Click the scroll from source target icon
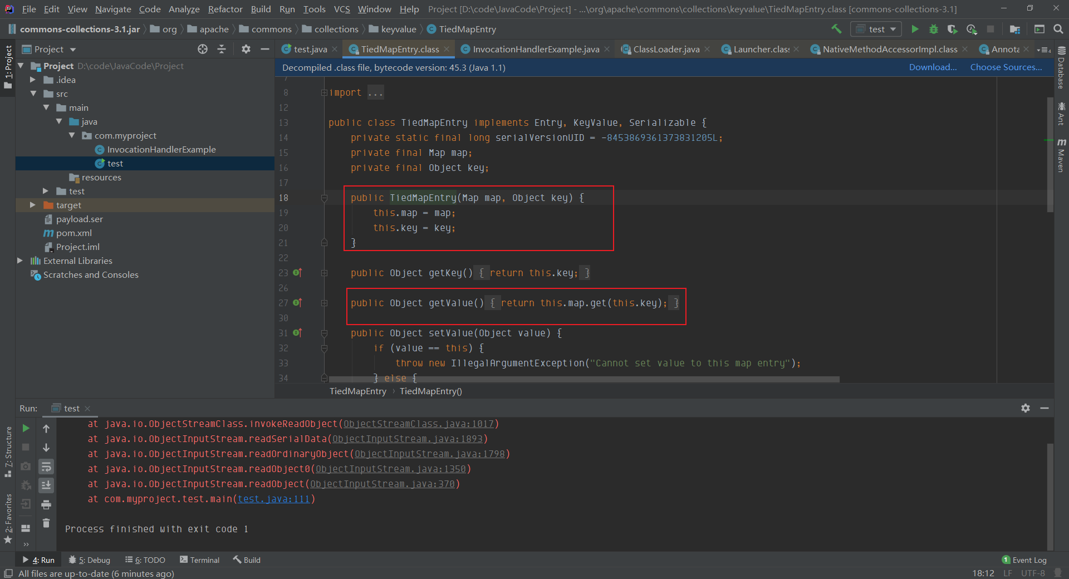 point(203,49)
